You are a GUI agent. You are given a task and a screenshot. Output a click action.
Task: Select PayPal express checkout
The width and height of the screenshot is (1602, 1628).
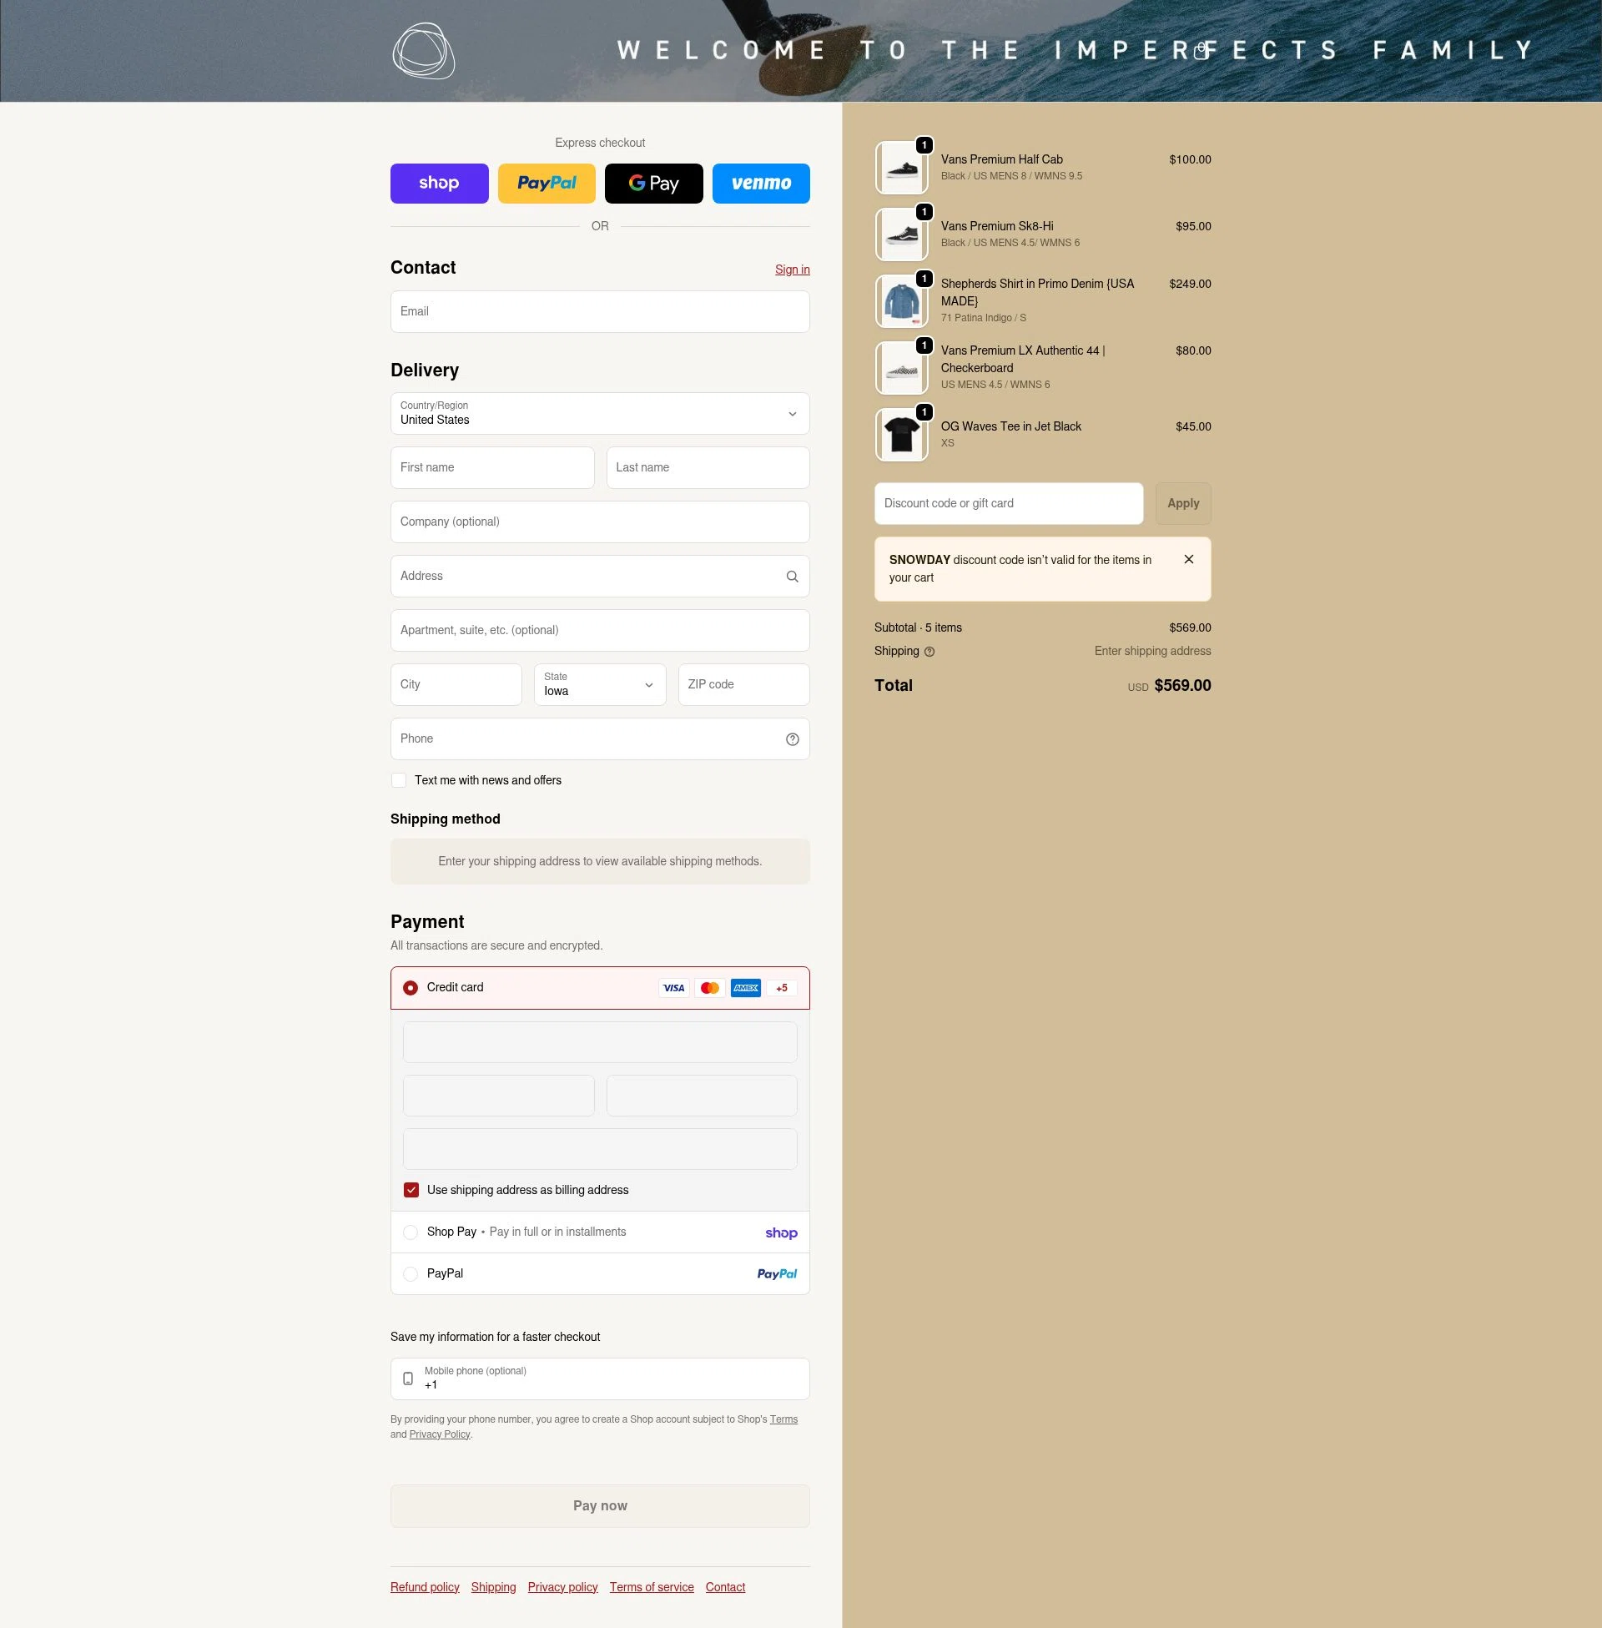point(546,184)
